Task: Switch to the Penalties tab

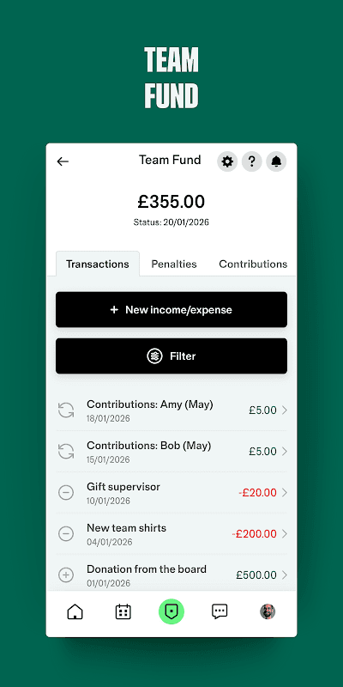Action: pos(174,264)
